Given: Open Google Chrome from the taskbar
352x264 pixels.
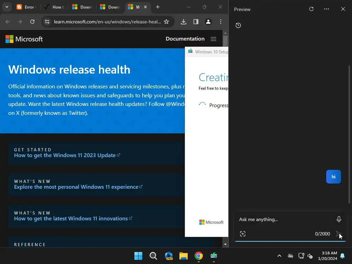Looking at the screenshot, I should point(198,256).
